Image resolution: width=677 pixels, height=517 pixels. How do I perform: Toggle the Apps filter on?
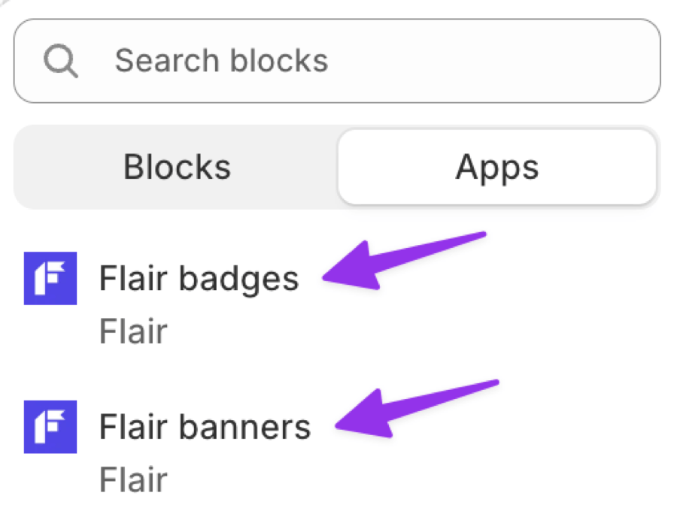click(x=496, y=167)
